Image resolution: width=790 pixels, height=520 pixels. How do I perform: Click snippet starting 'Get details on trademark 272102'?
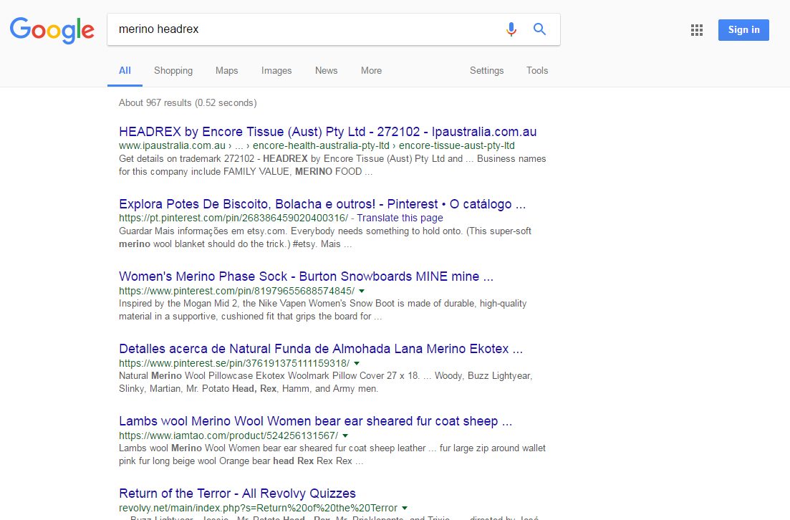(332, 165)
